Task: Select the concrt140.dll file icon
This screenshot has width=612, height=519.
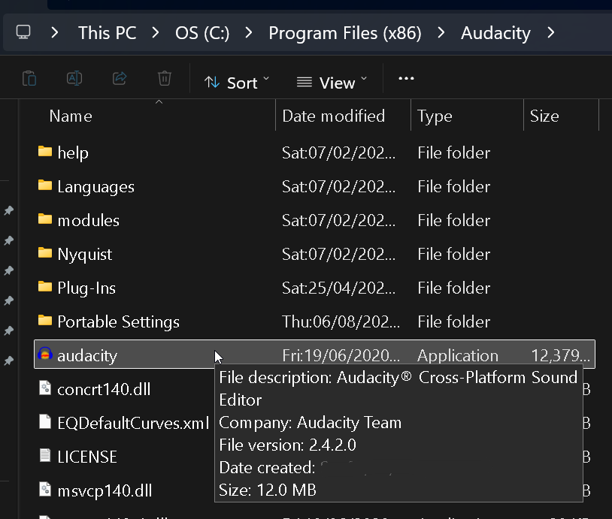Action: (x=45, y=388)
